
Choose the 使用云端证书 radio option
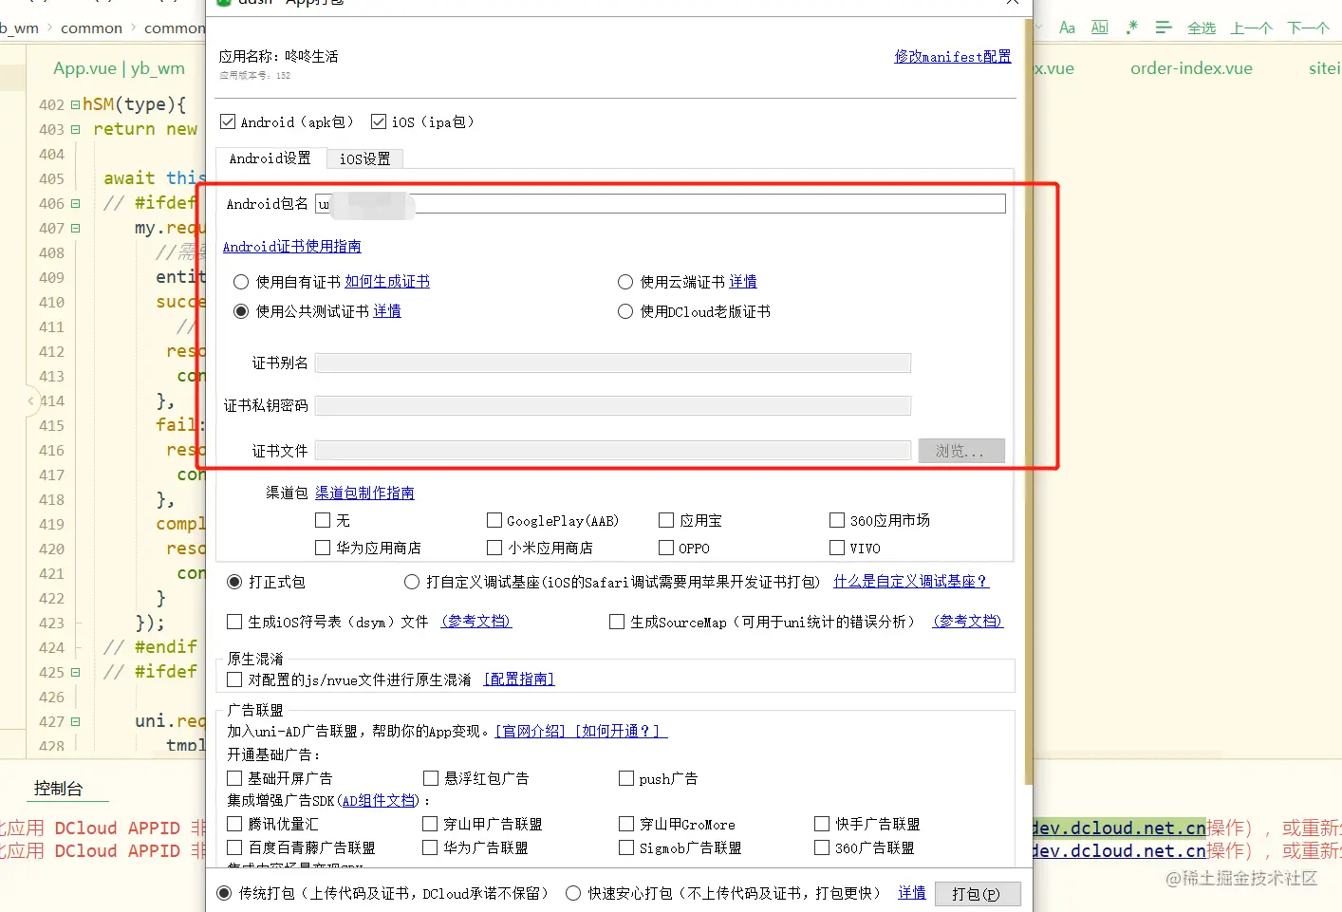[625, 282]
